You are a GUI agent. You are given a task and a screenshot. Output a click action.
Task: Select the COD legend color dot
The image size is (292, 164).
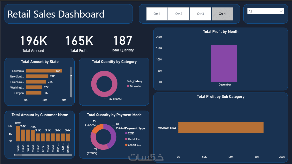coord(126,133)
